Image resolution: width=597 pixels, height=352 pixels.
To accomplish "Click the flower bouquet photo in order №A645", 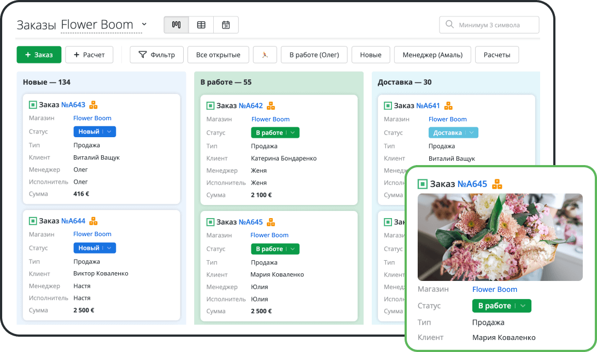I will (x=500, y=237).
